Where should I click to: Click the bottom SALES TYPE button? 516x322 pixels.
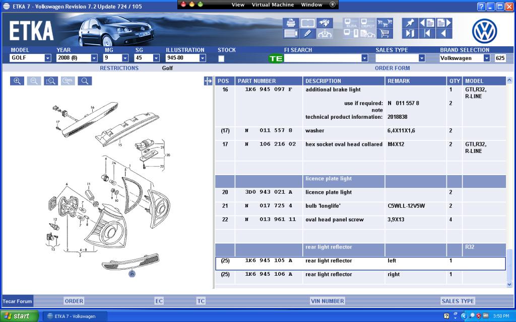(458, 301)
